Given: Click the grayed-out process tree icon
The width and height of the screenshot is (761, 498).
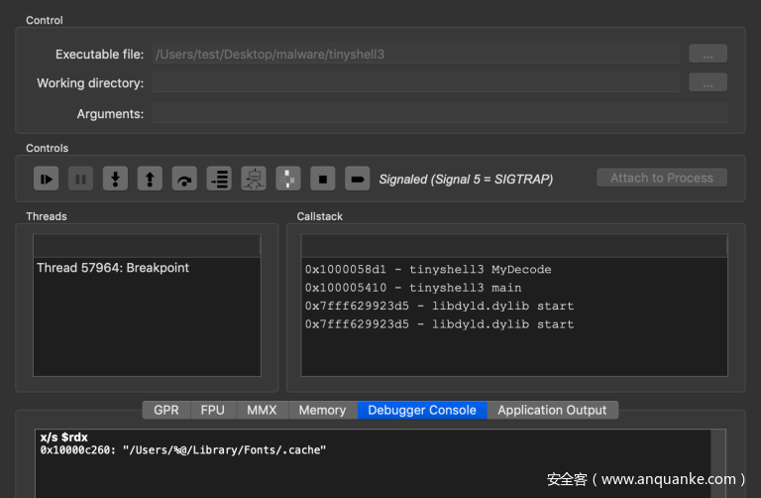Looking at the screenshot, I should [254, 179].
